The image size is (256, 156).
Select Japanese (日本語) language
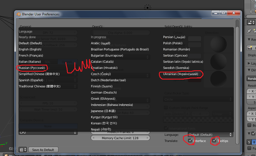(103, 111)
